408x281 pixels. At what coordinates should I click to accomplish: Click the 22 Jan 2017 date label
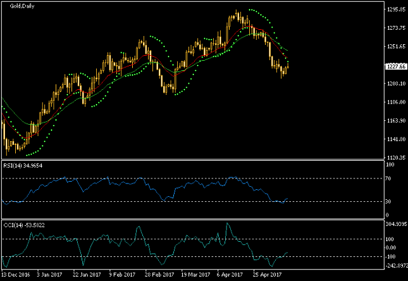coord(87,275)
